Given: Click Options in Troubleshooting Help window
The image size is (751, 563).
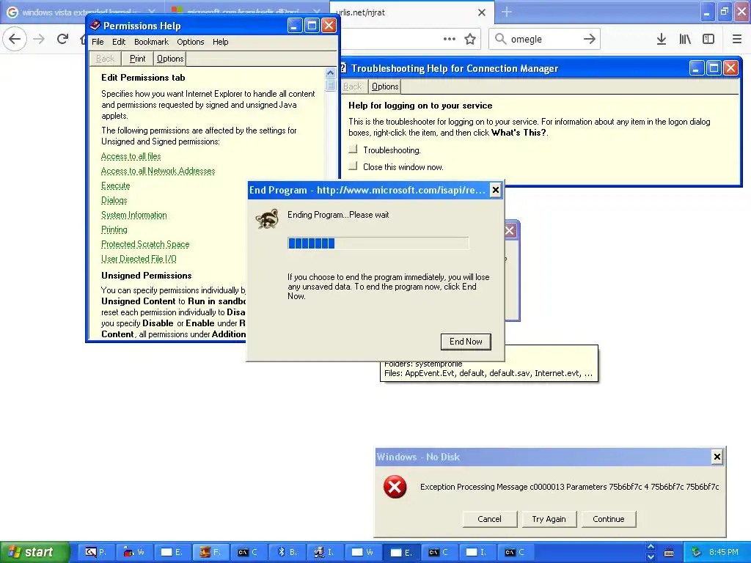Looking at the screenshot, I should coord(385,87).
